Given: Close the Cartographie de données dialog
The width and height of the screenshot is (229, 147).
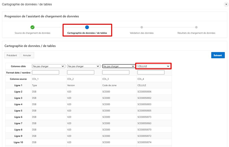Looking at the screenshot, I should 225,4.
